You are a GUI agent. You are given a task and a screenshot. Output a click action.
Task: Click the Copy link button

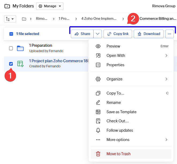click(x=118, y=34)
